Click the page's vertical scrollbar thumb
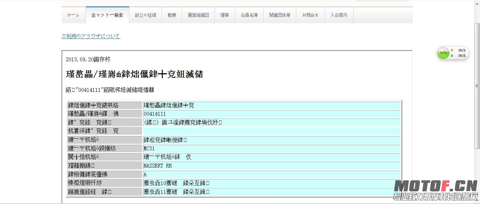This screenshot has width=480, height=204. point(477,86)
